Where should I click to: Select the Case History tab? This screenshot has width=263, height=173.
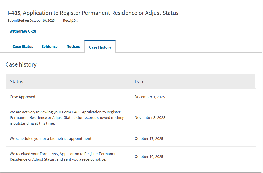pos(100,47)
